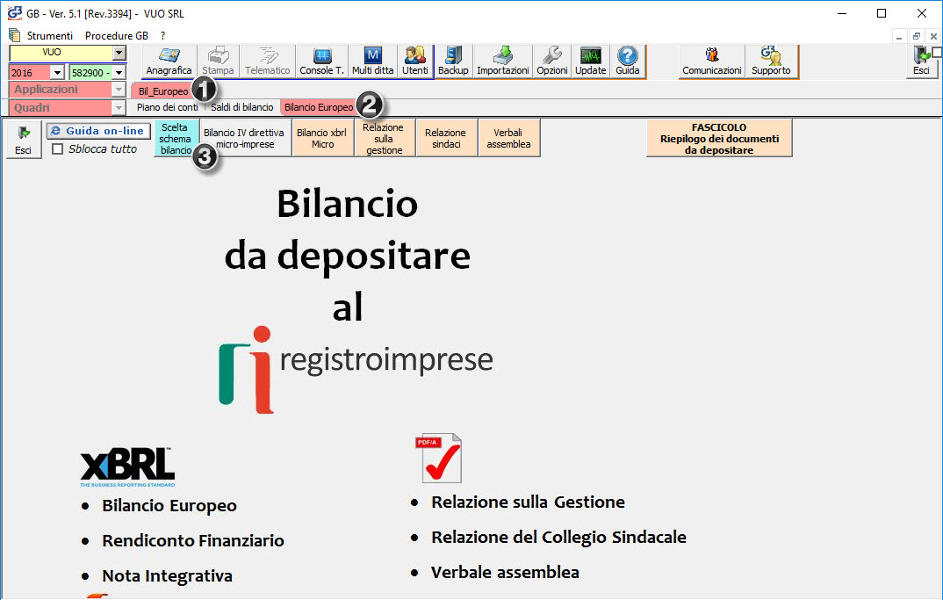Click the Update toolbar icon
Viewport: 943px width, 600px height.
[x=591, y=61]
